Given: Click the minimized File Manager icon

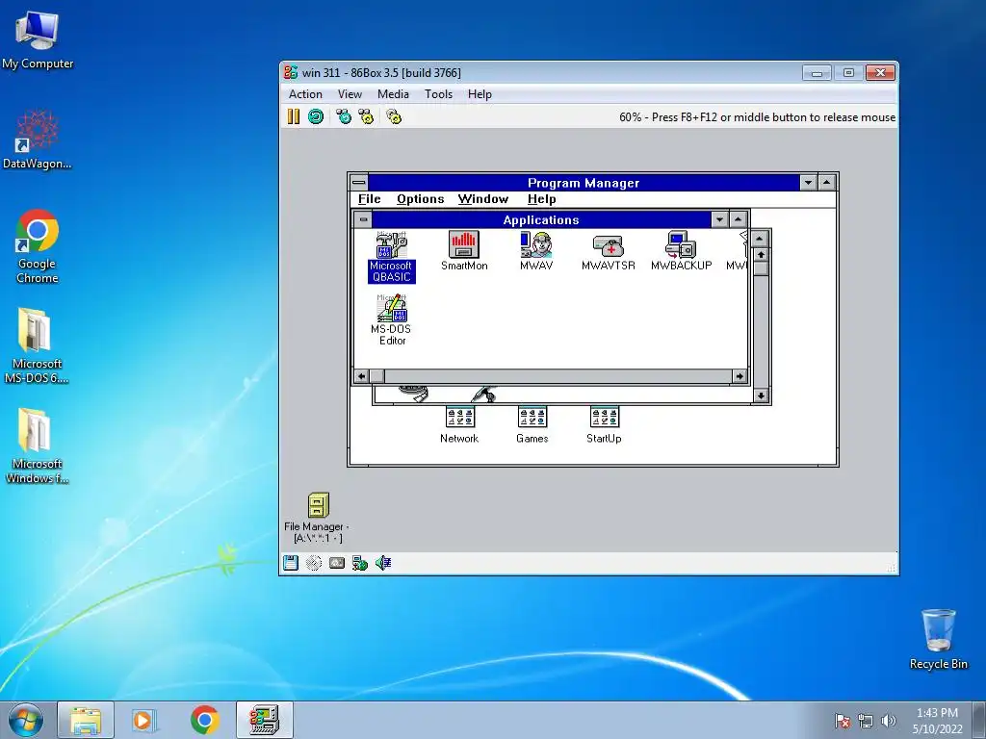Looking at the screenshot, I should pyautogui.click(x=318, y=517).
